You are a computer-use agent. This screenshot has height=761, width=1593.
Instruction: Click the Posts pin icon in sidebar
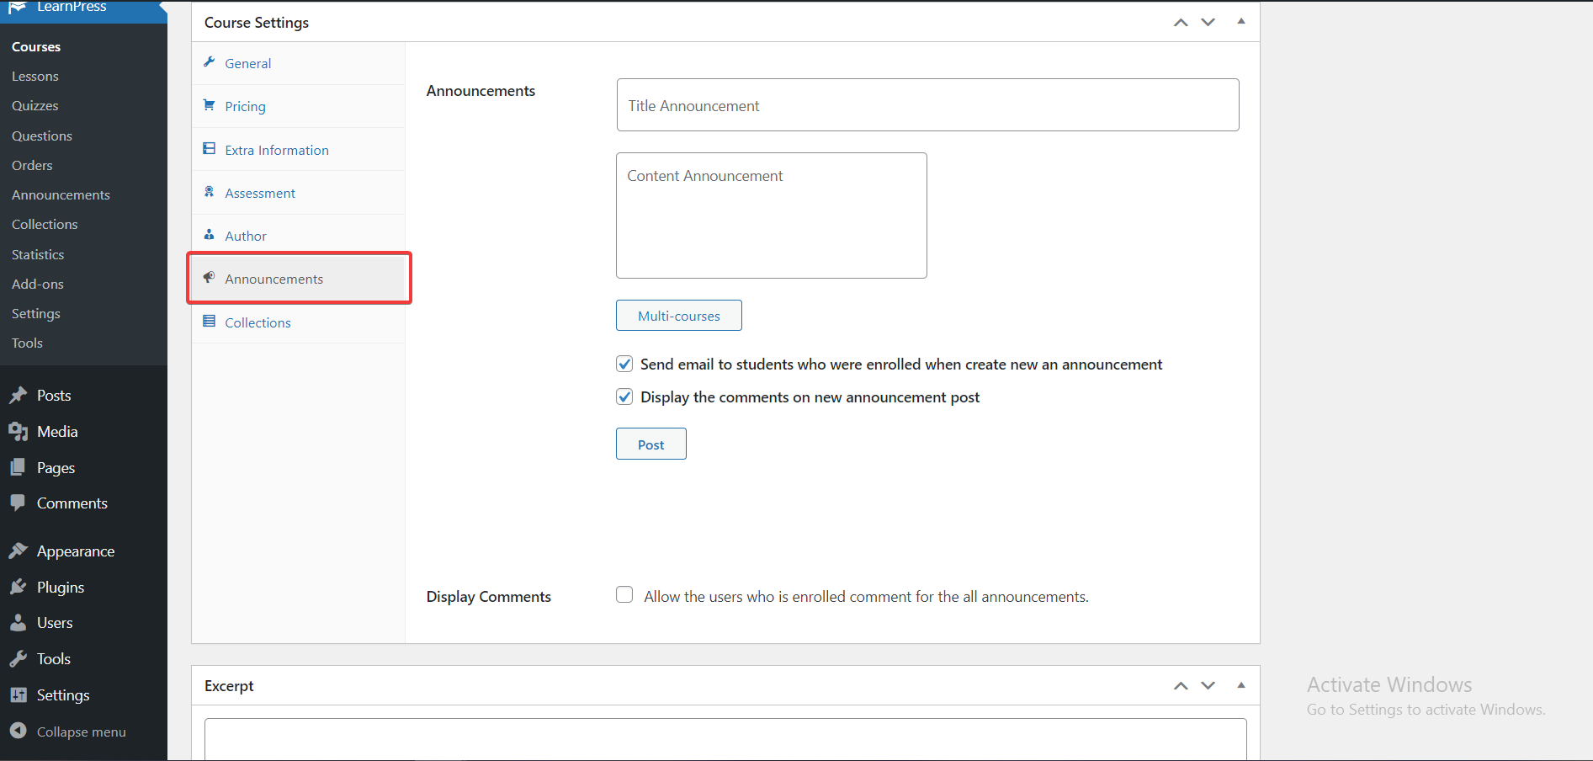tap(18, 395)
